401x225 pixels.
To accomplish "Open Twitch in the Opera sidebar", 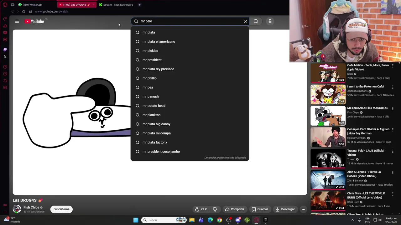I will click(5, 50).
